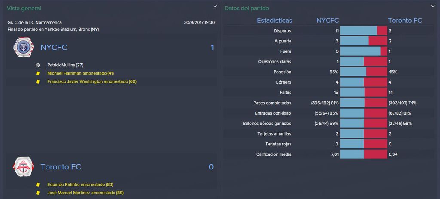Click the Toronto FC club badge icon
440x199 pixels.
[23, 167]
